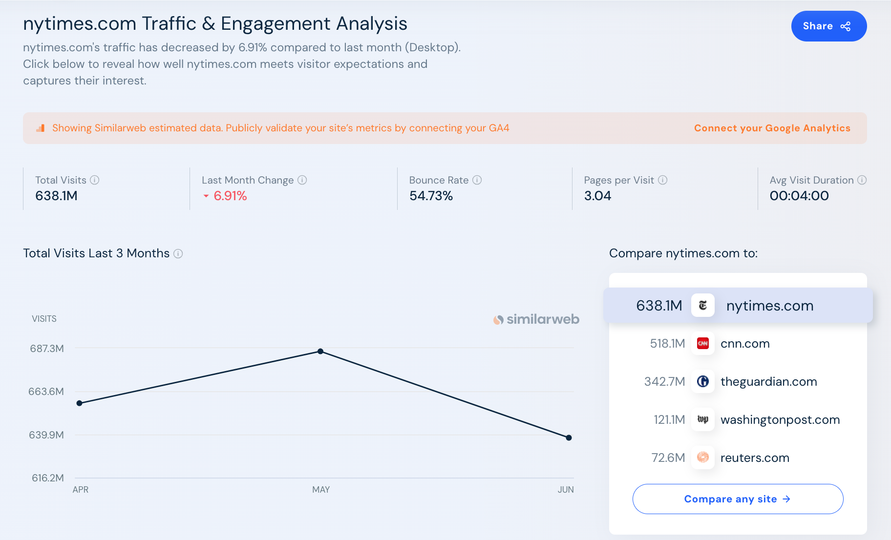Click Total Visits Last 3 Months info icon
The height and width of the screenshot is (540, 891).
(178, 254)
